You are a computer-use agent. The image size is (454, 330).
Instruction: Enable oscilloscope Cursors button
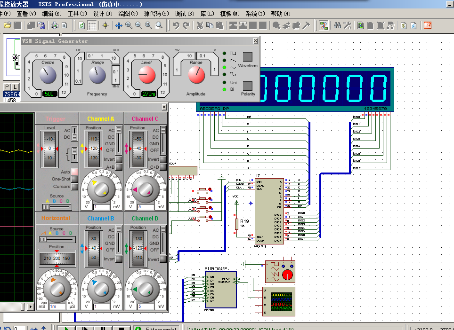click(74, 187)
